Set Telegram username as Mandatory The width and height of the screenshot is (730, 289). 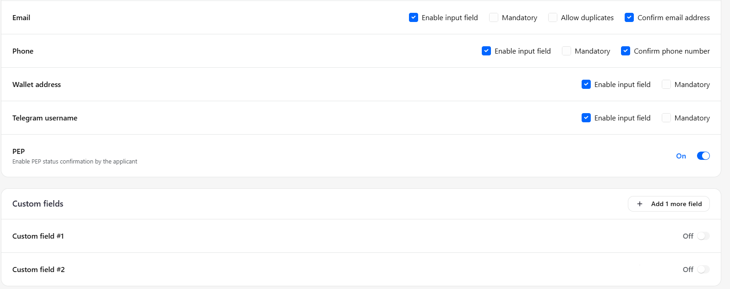(x=666, y=118)
